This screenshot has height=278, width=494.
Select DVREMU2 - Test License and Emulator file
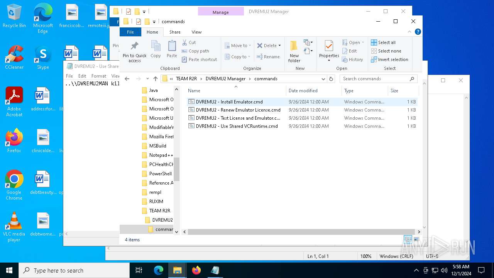pyautogui.click(x=302, y=118)
